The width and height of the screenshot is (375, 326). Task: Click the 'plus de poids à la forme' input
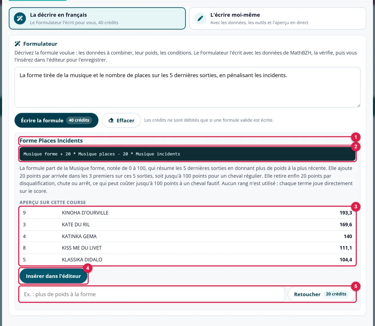152,294
